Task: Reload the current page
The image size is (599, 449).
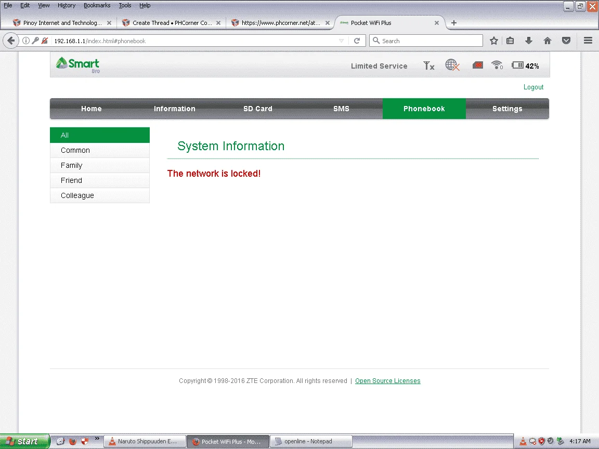Action: pos(357,41)
